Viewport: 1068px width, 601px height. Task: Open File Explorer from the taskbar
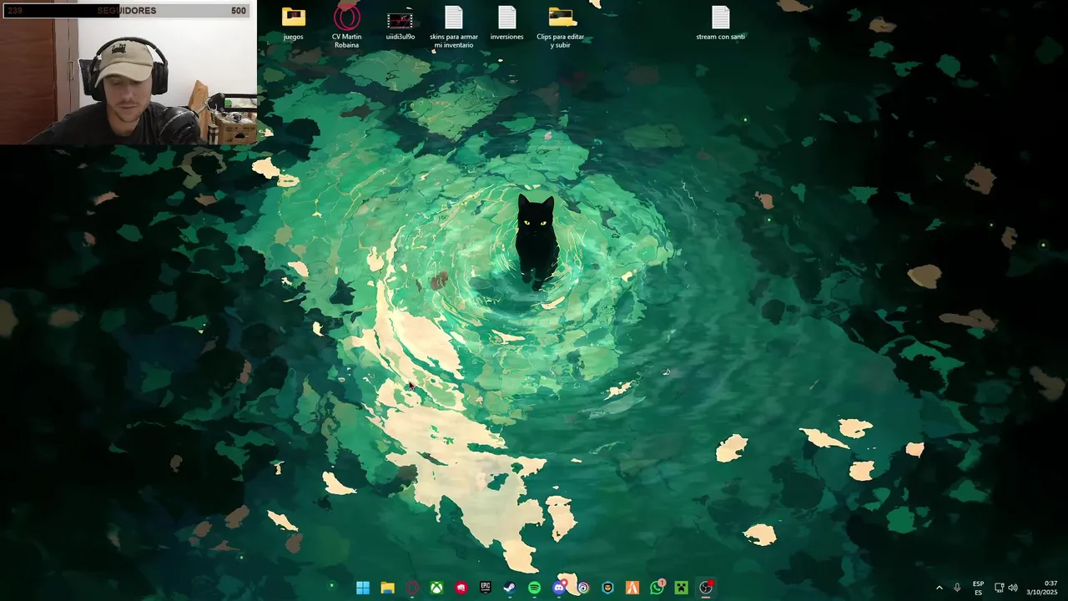[387, 588]
